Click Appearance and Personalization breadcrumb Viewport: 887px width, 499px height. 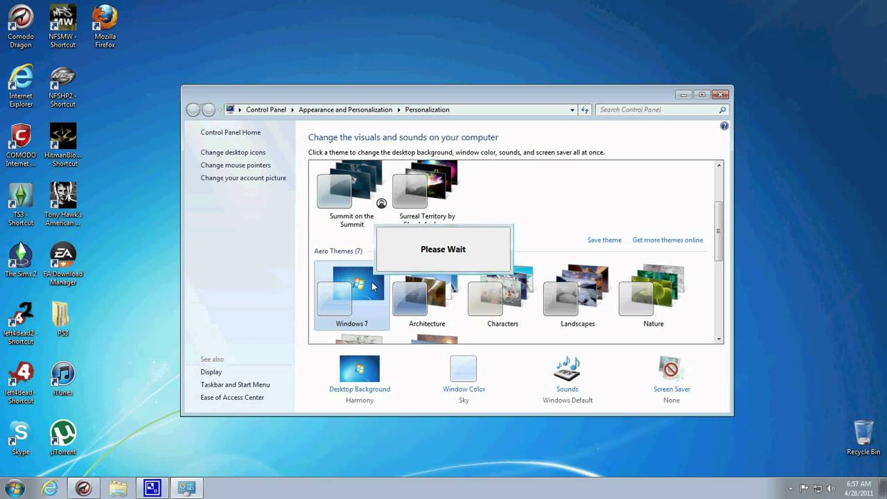(345, 110)
